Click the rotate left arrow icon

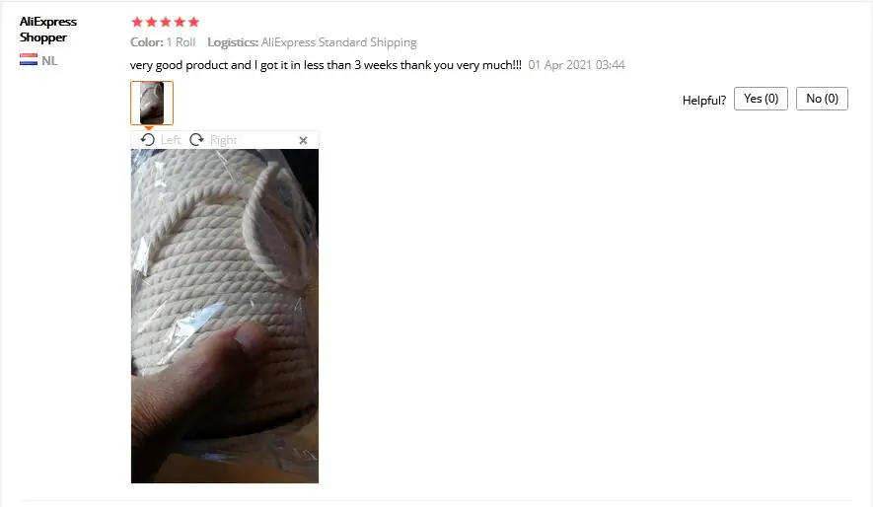[148, 140]
